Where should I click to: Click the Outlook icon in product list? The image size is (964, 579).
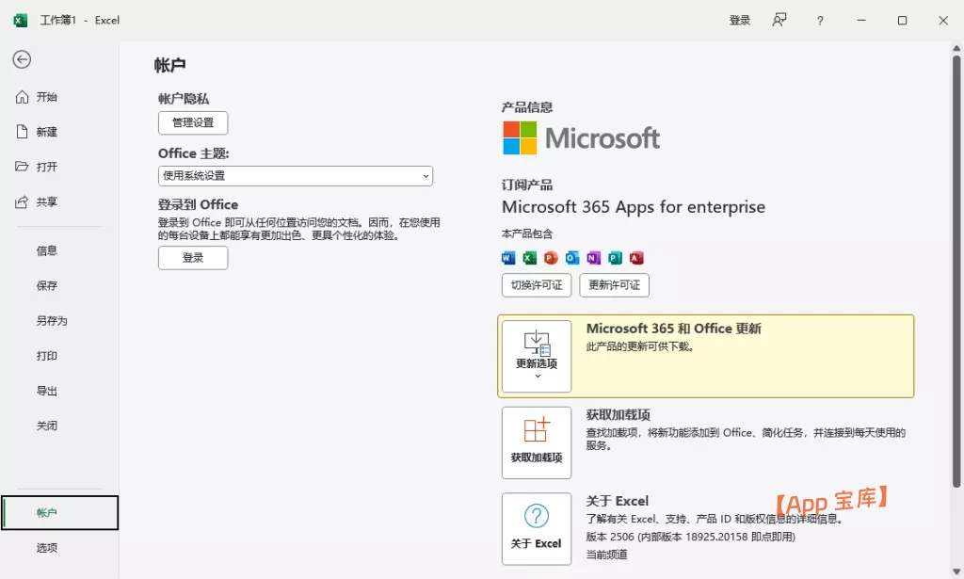572,258
